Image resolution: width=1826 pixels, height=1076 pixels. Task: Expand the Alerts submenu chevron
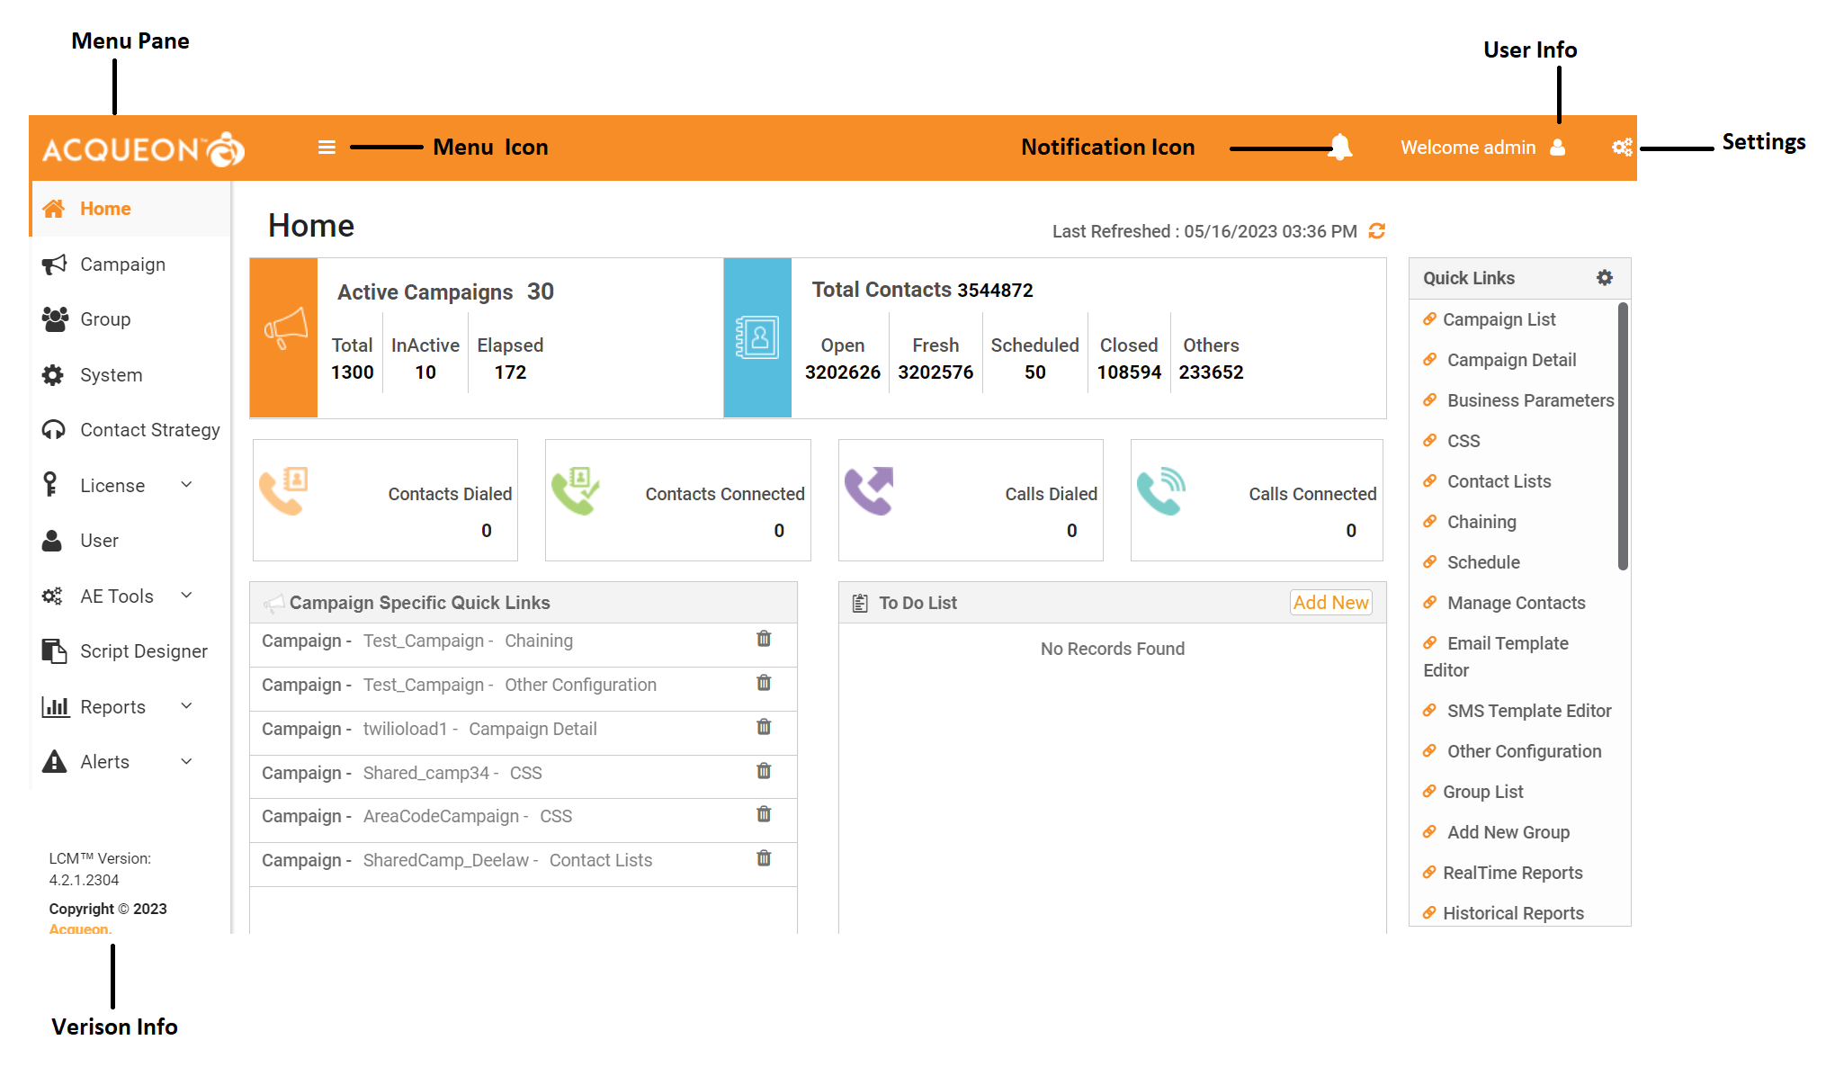(187, 761)
